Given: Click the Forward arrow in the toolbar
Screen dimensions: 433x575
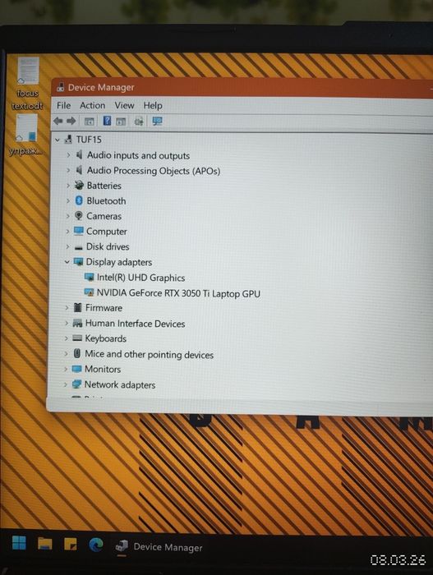Looking at the screenshot, I should 71,121.
